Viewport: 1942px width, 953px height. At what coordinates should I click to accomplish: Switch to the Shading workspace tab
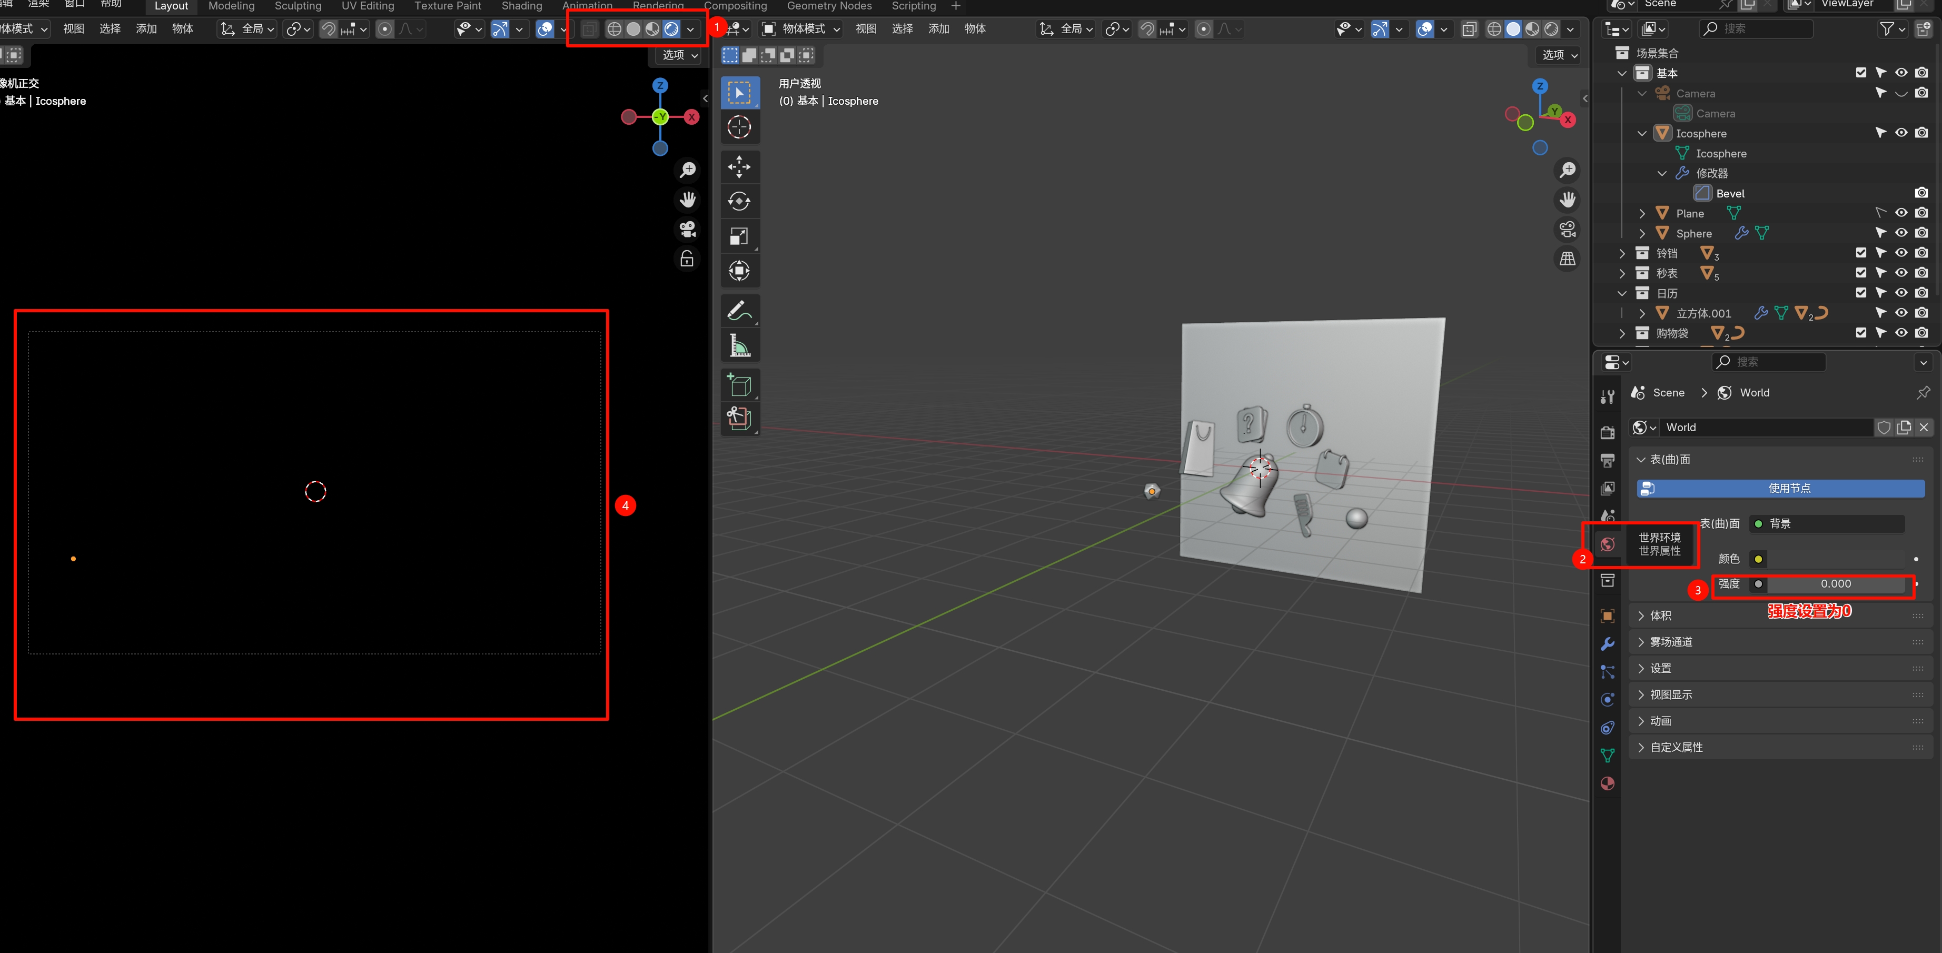(521, 6)
